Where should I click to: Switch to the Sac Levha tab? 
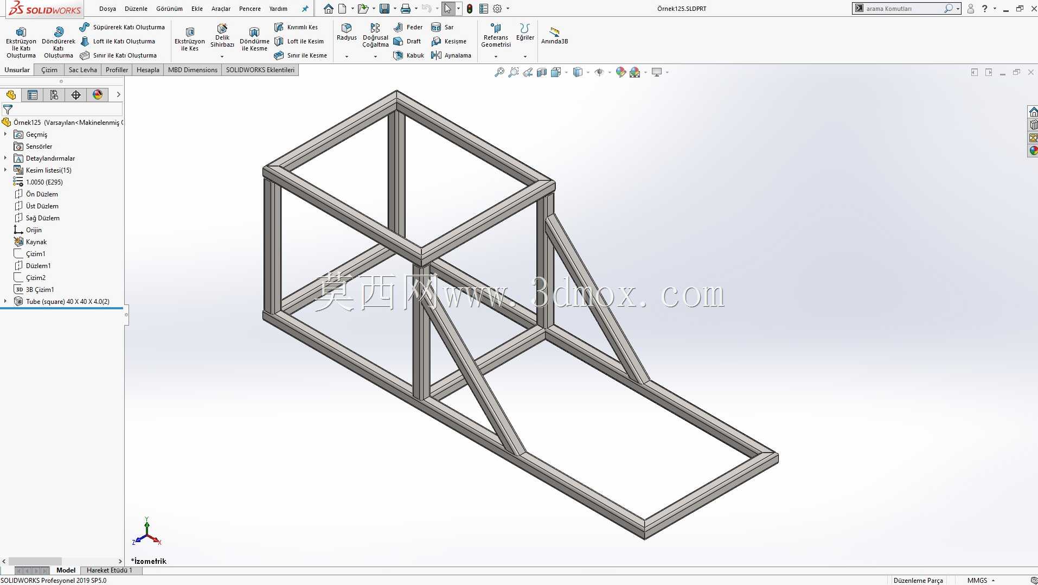tap(82, 70)
